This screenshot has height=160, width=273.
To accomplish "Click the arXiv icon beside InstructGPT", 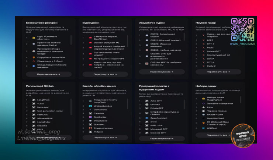I will (x=203, y=51).
